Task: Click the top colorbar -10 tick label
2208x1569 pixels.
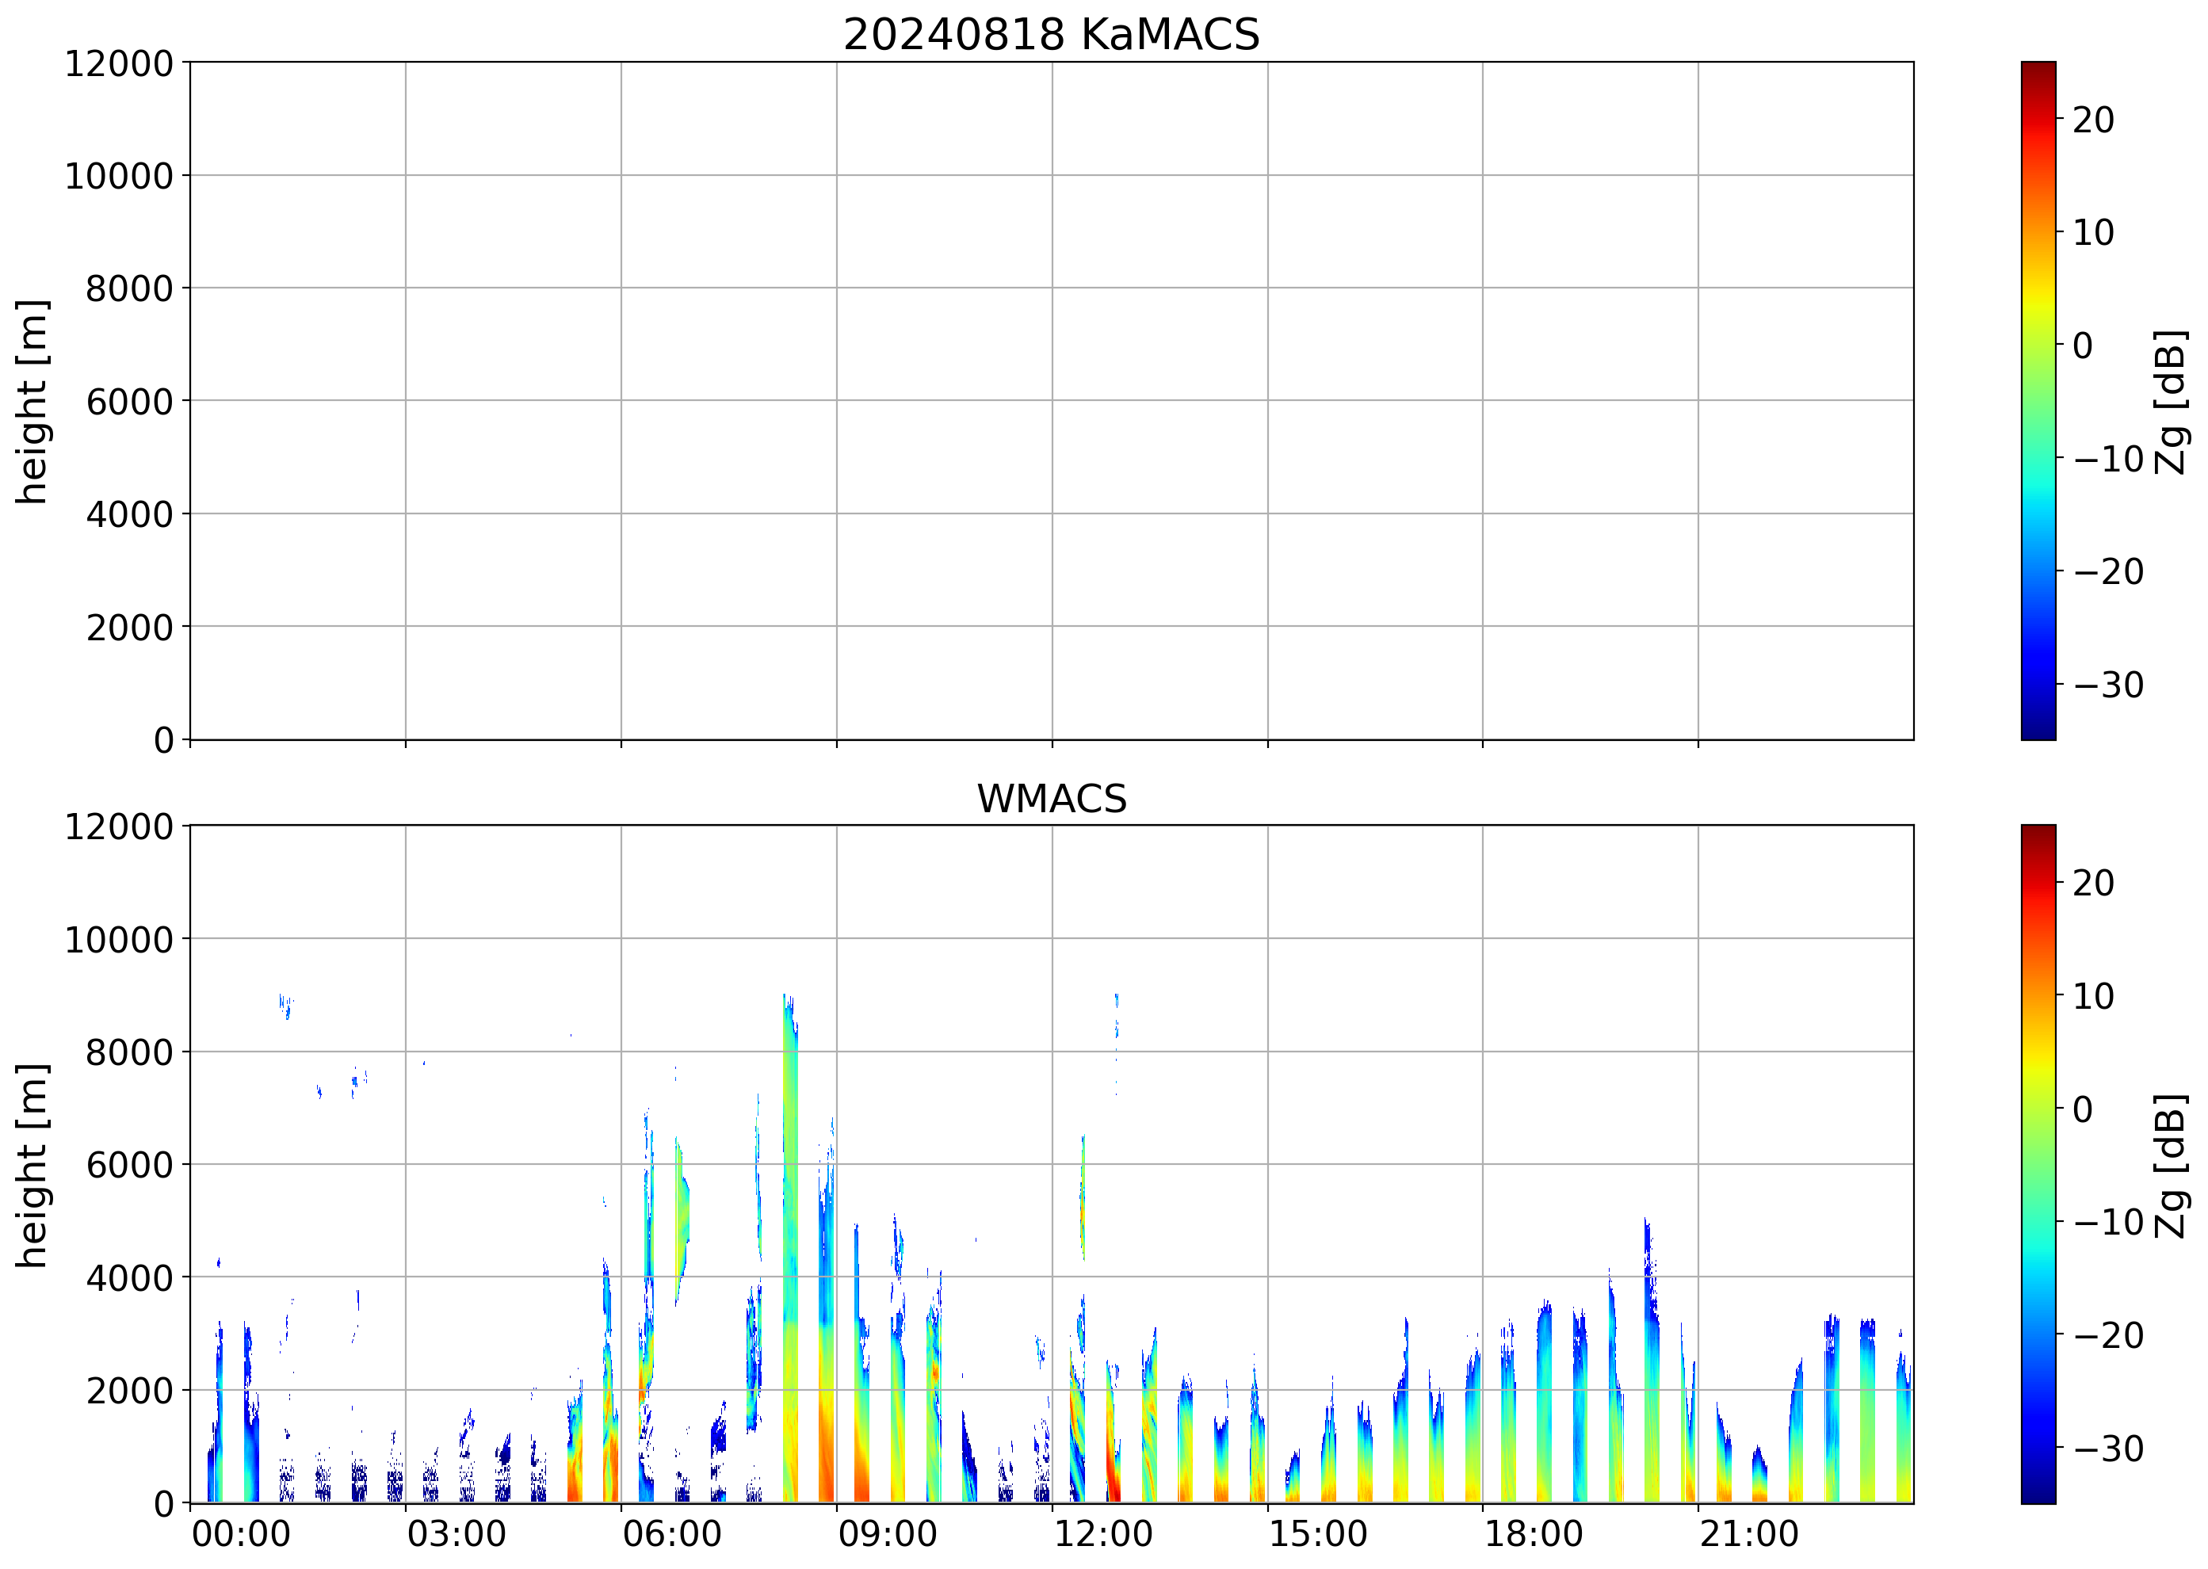Action: click(2108, 459)
